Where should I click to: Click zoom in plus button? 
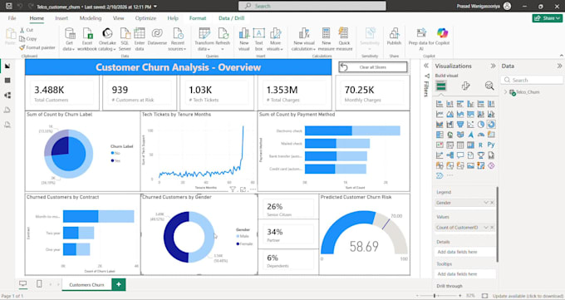461,296
